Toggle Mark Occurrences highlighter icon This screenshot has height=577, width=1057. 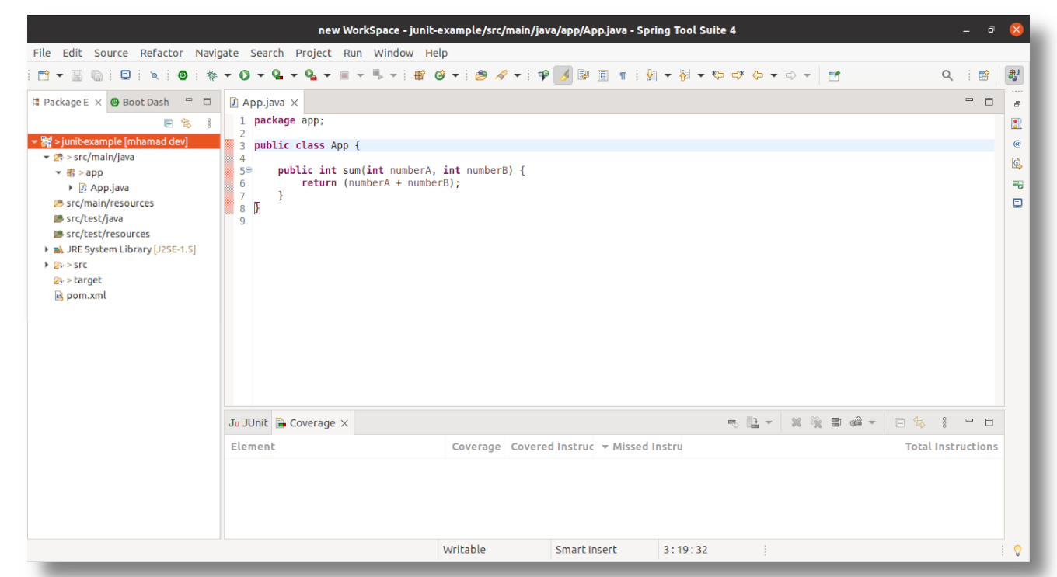[x=563, y=75]
